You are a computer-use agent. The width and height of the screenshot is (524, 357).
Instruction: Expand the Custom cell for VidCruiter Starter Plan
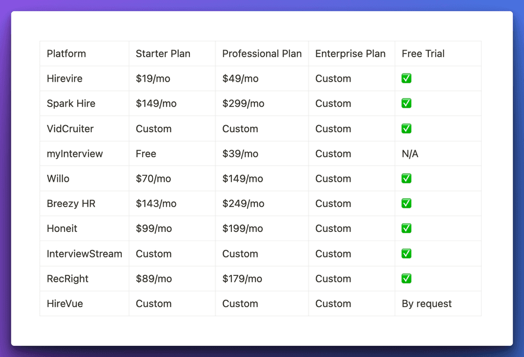[x=154, y=128]
